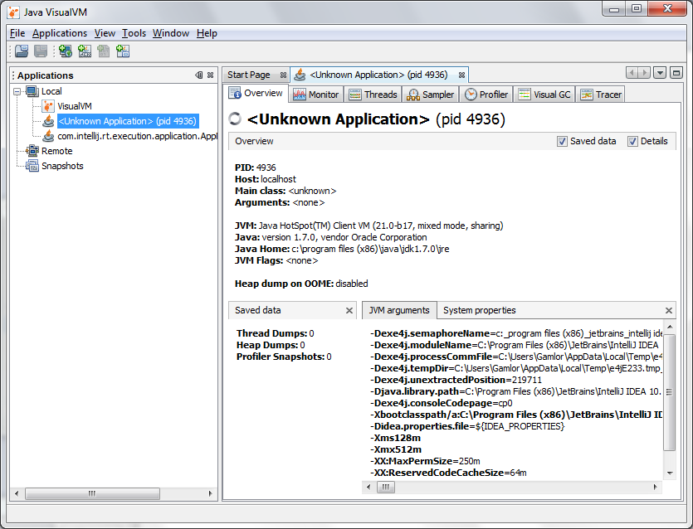
Task: Open the Applications menu
Action: click(60, 33)
